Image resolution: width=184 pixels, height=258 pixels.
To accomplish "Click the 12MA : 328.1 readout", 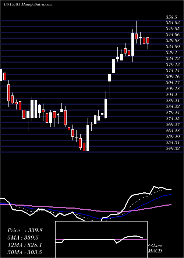I will tap(25, 245).
